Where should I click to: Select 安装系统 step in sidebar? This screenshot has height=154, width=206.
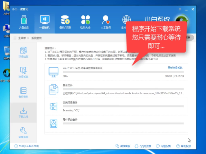(23, 132)
